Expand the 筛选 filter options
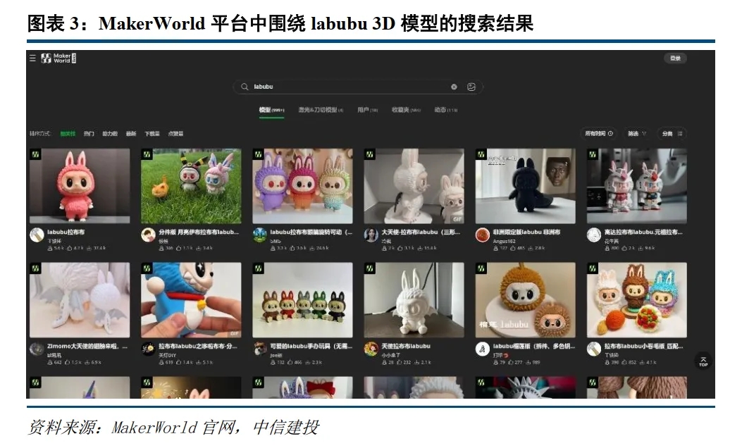 click(x=636, y=133)
